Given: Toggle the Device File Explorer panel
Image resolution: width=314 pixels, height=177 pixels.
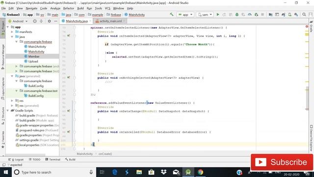Looking at the screenshot, I should [311, 138].
